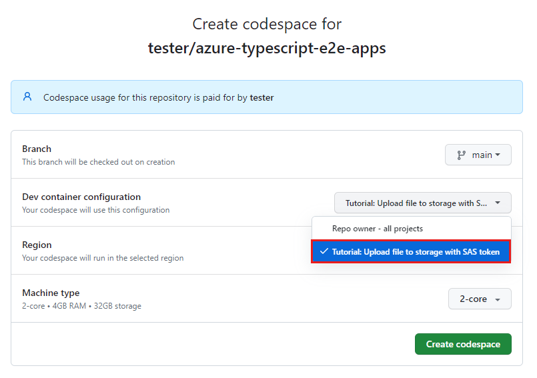The width and height of the screenshot is (537, 378).
Task: Click the git branch icon beside main
Action: (462, 155)
